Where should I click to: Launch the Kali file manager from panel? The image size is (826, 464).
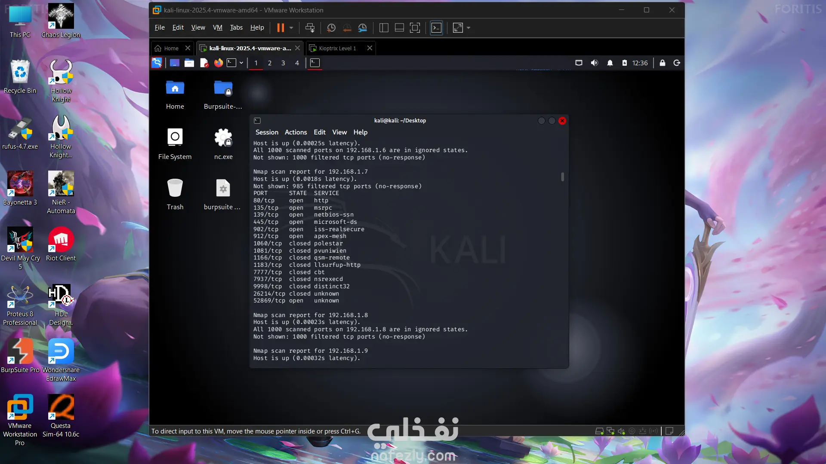(x=189, y=63)
